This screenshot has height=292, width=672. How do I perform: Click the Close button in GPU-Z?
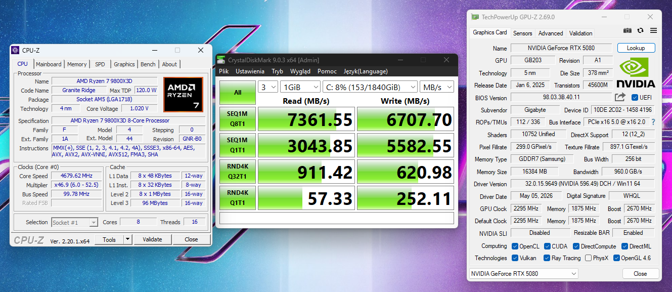(640, 274)
